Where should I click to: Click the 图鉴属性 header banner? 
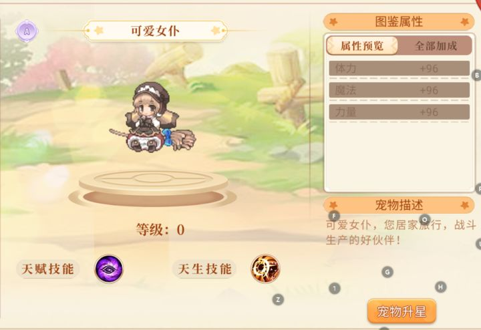[x=399, y=22]
